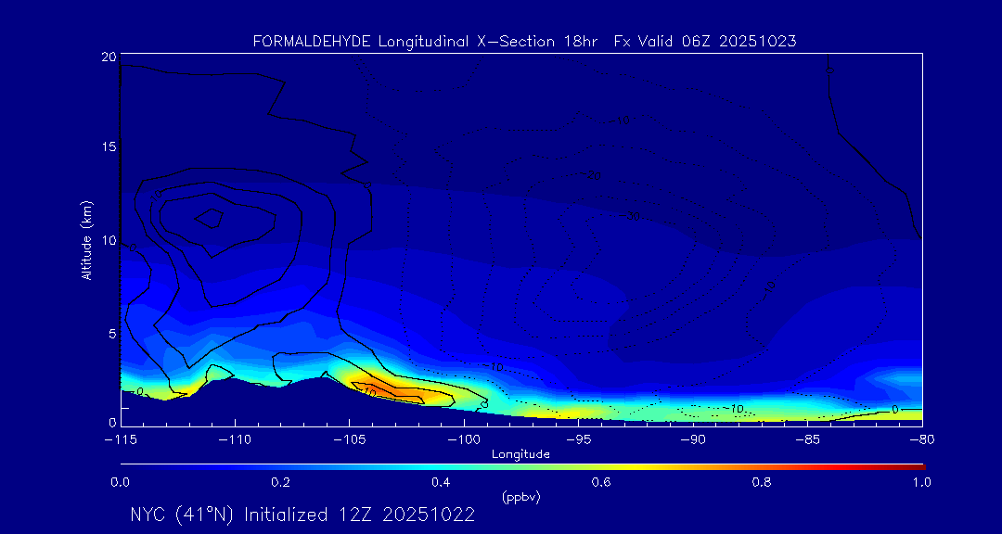Click the FORMALDEHYDE plot title text

(x=524, y=42)
